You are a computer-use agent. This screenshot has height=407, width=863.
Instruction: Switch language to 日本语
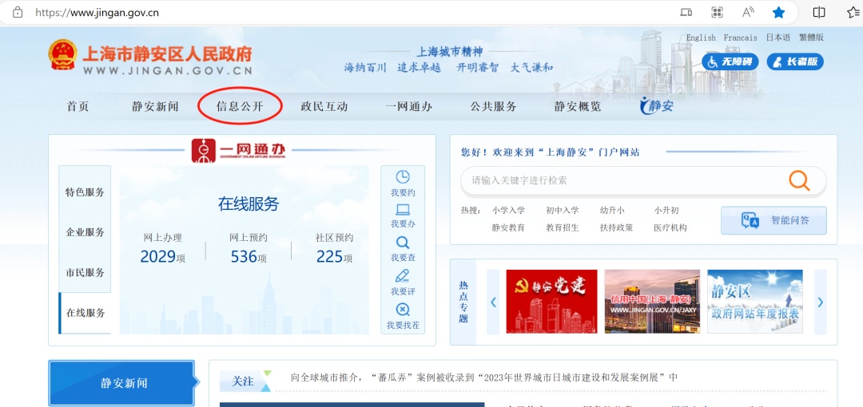coord(778,38)
